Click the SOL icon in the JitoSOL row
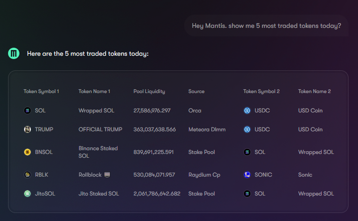Screen dimensions: 358x221 coord(247,194)
